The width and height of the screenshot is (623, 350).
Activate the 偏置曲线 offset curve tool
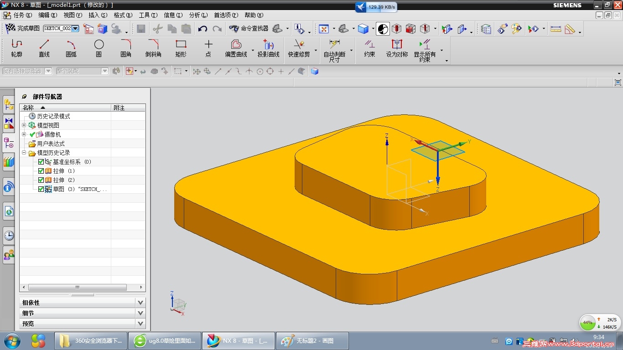pyautogui.click(x=236, y=48)
